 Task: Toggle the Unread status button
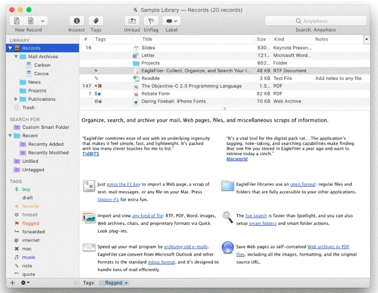132,21
